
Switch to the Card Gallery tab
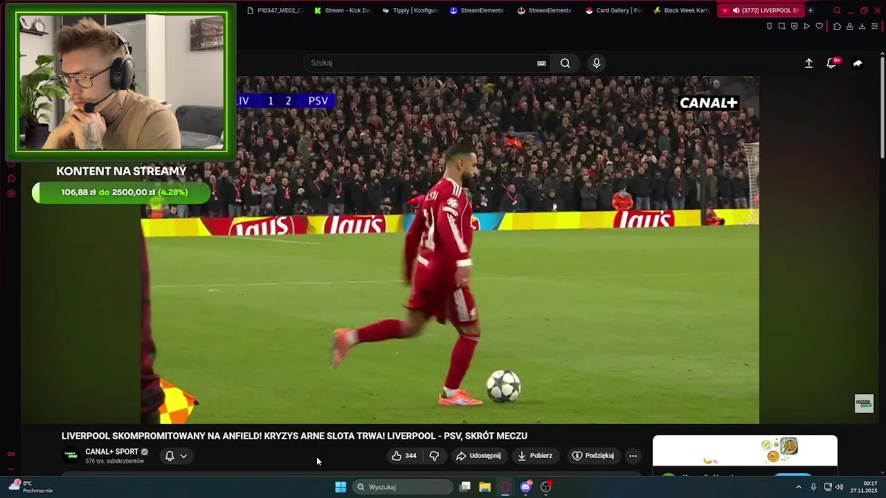click(x=614, y=10)
